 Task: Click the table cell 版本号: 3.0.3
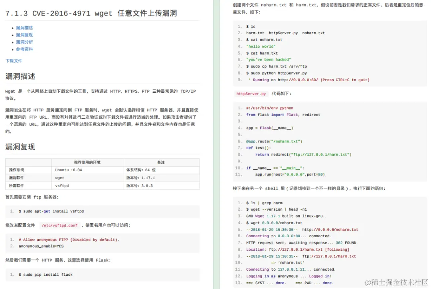point(161,186)
